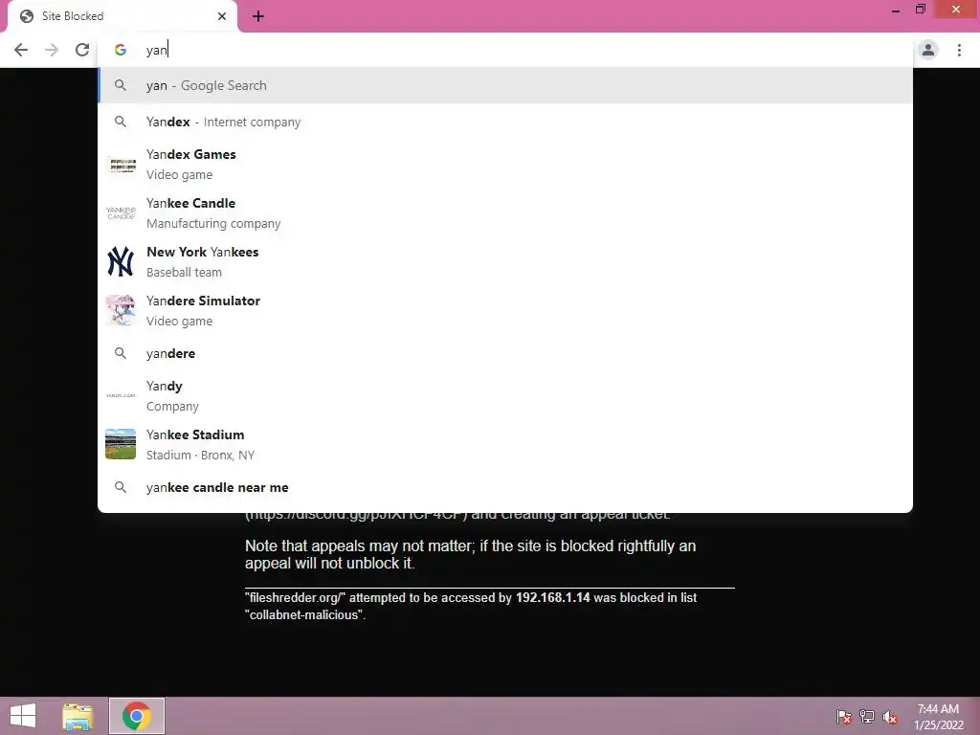Pick the 'yandere' search suggestion

point(505,353)
